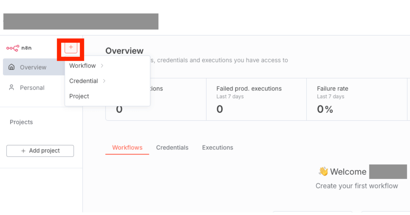410x215 pixels.
Task: Click the home icon next to Overview
Action: click(12, 67)
